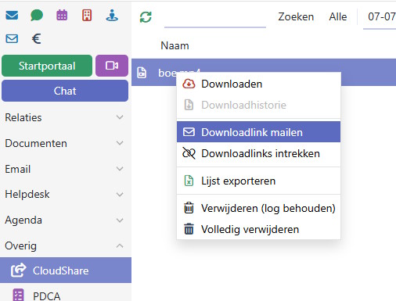Choose Volledig verwijderen menu entry
The height and width of the screenshot is (301, 396).
click(x=258, y=229)
